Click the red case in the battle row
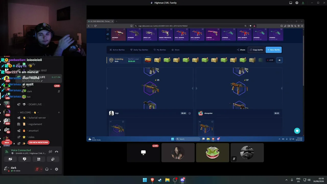327x184 pixels. [148, 60]
